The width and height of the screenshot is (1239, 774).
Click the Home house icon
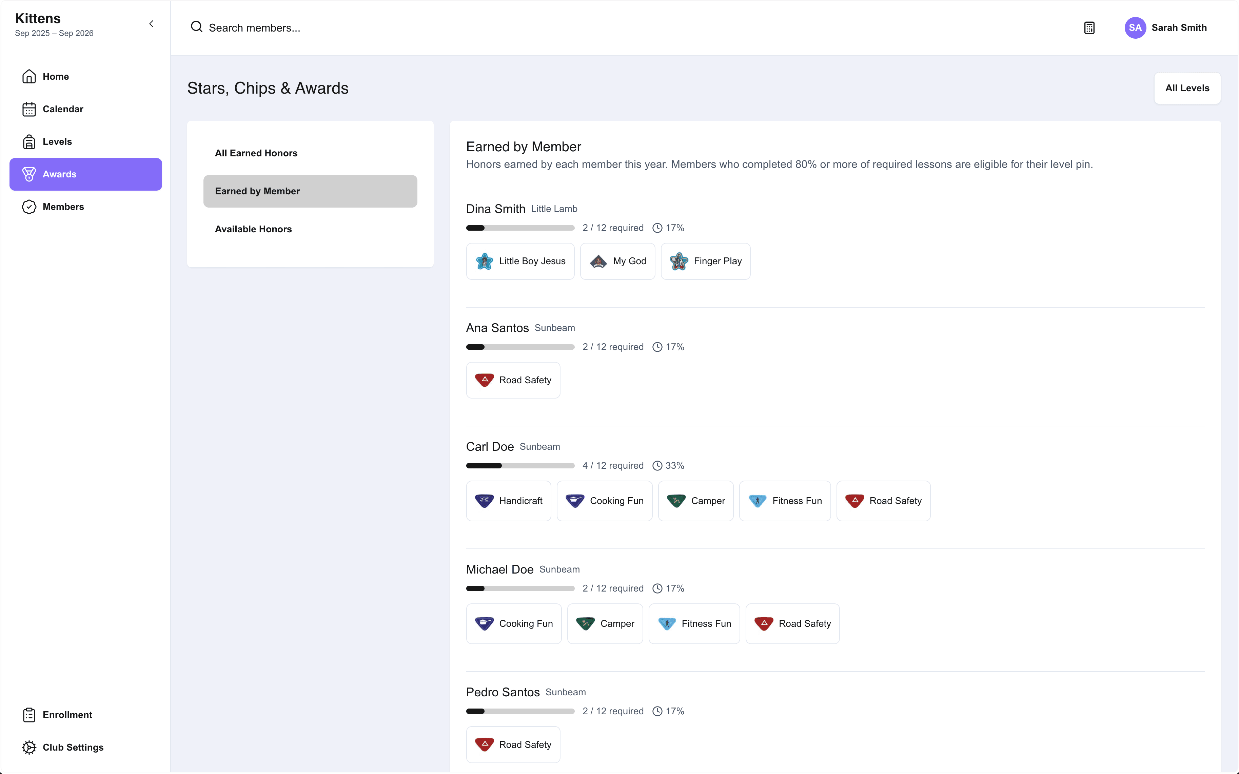pyautogui.click(x=29, y=76)
